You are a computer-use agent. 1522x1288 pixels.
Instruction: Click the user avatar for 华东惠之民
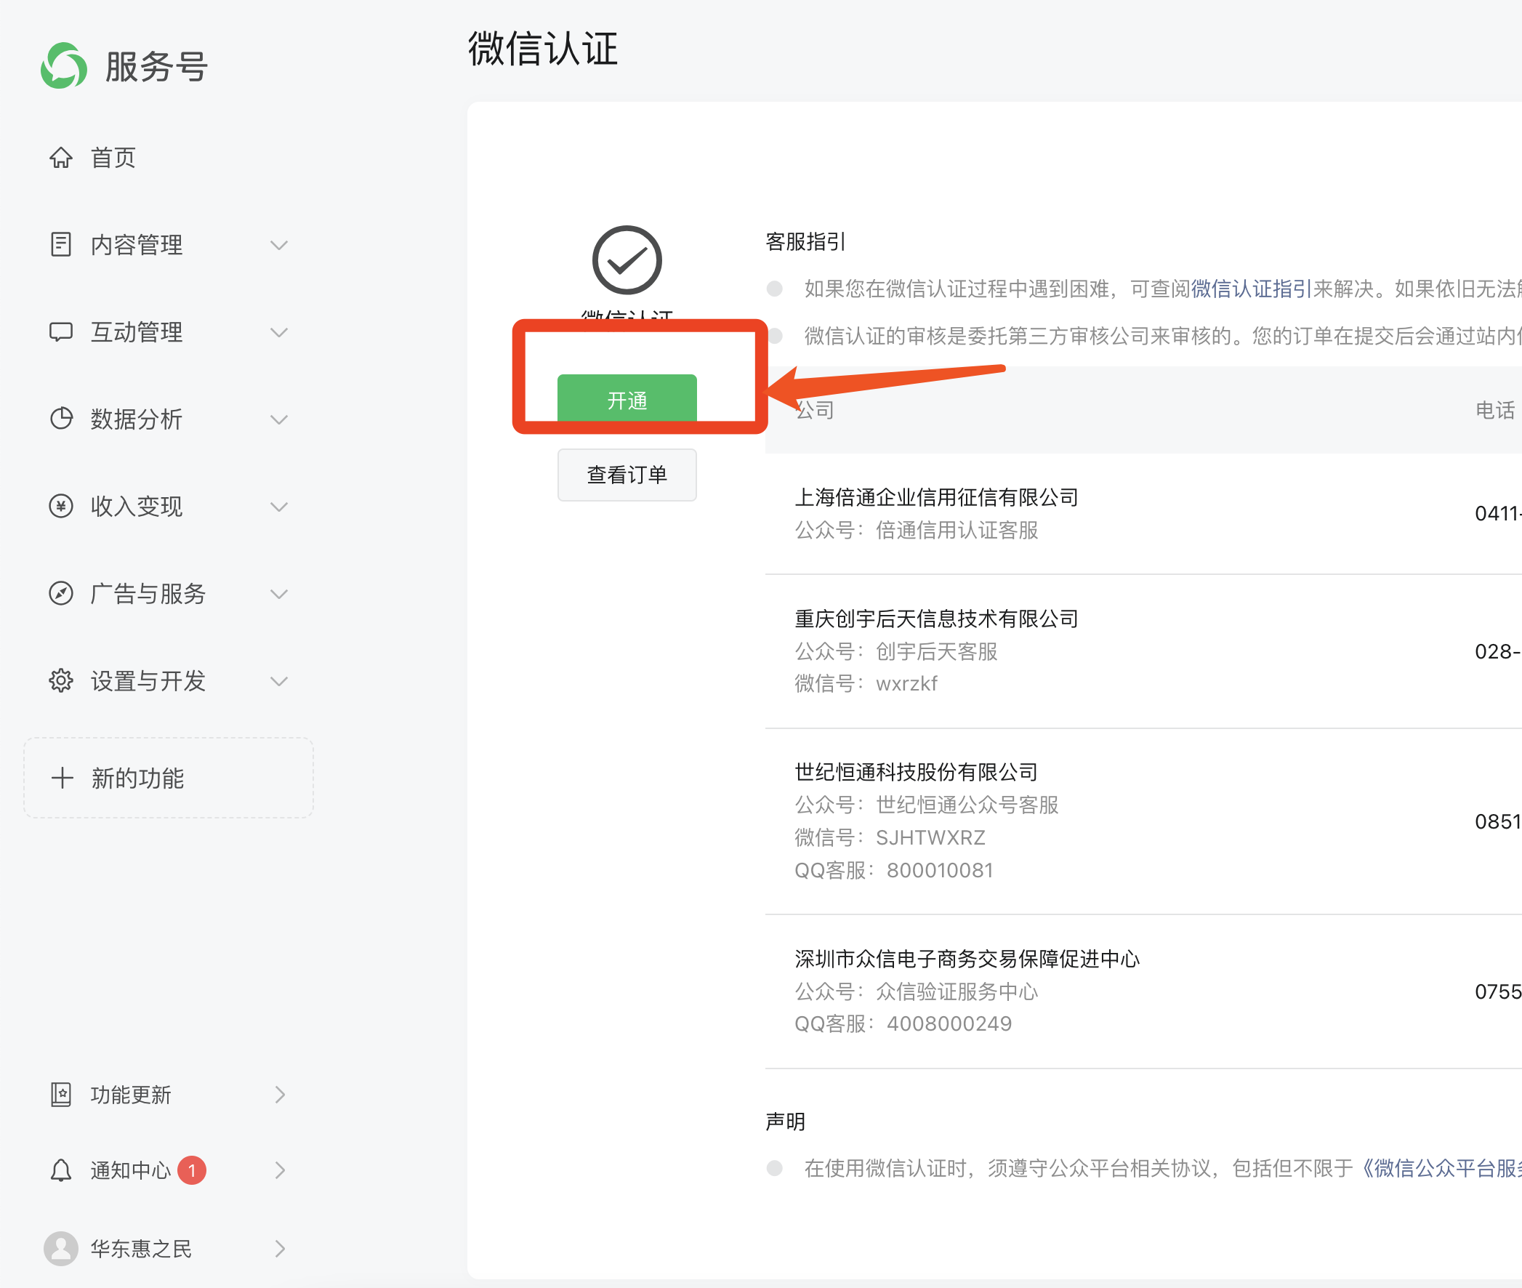point(61,1249)
